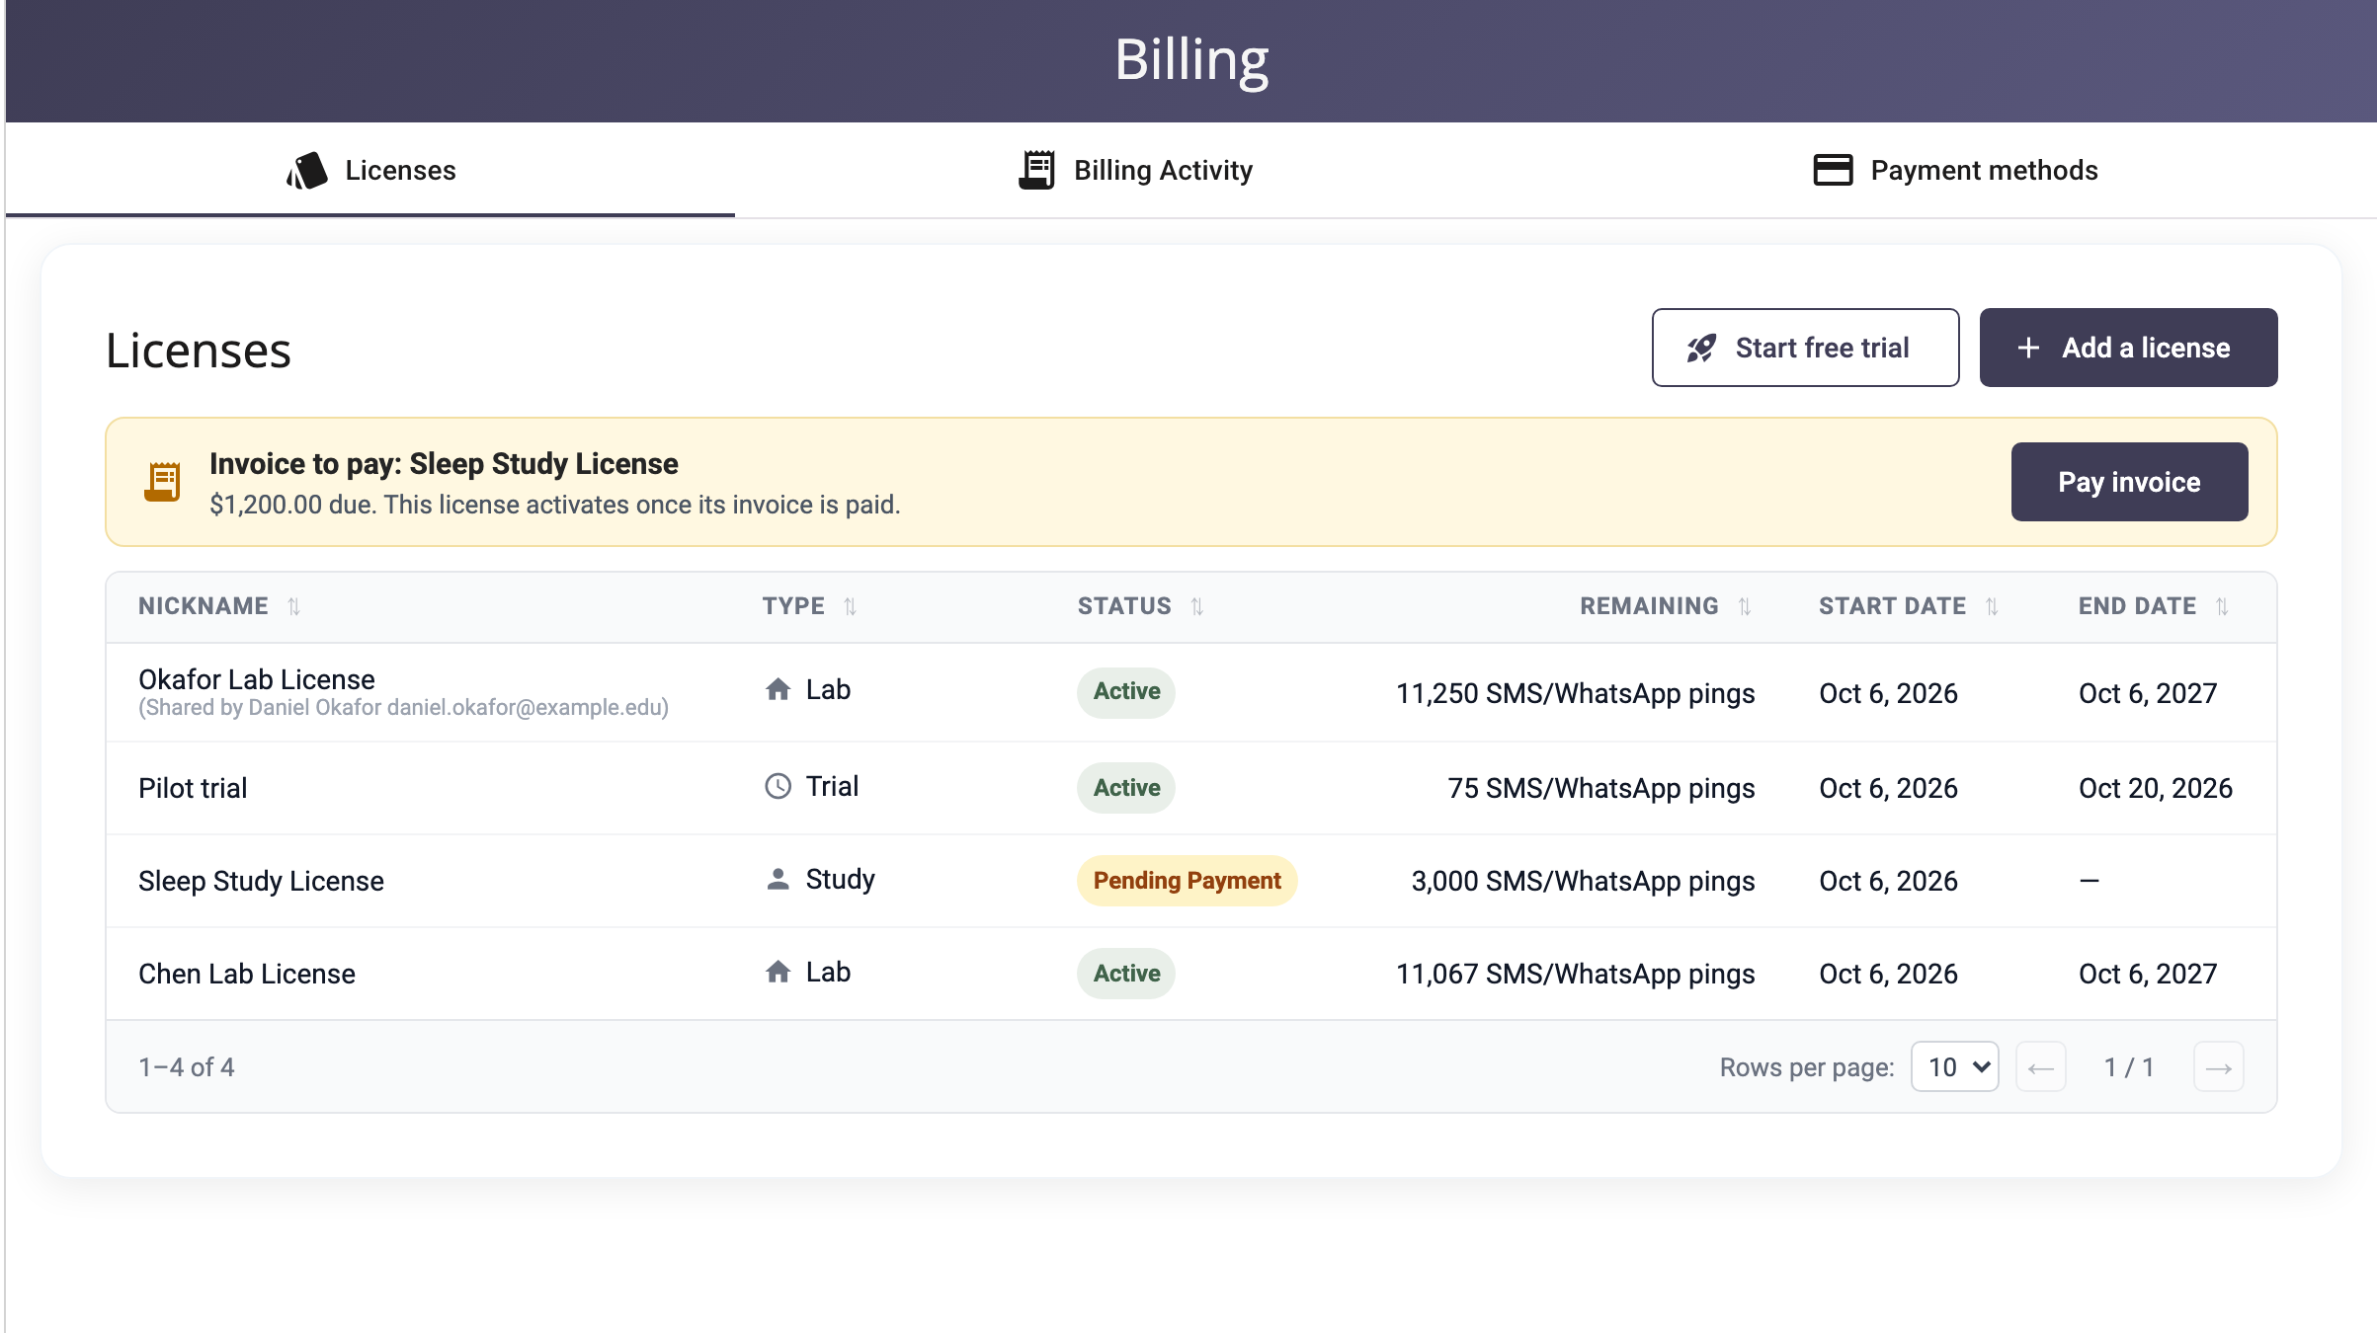Image resolution: width=2377 pixels, height=1333 pixels.
Task: Click the Active badge in the Okafor Lab row
Action: point(1126,691)
